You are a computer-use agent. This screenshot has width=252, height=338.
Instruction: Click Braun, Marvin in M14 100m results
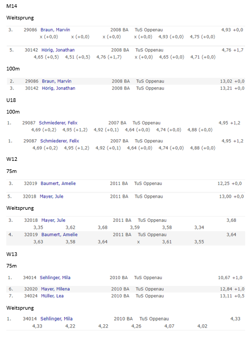click(56, 81)
